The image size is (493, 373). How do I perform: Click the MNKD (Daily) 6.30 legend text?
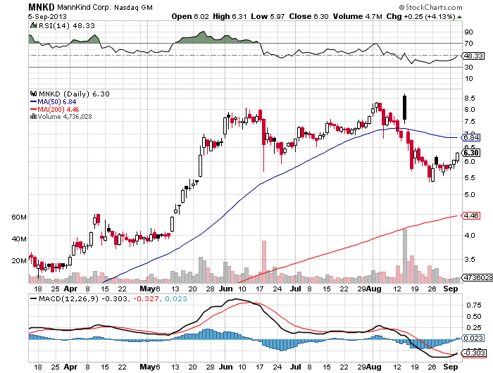74,94
